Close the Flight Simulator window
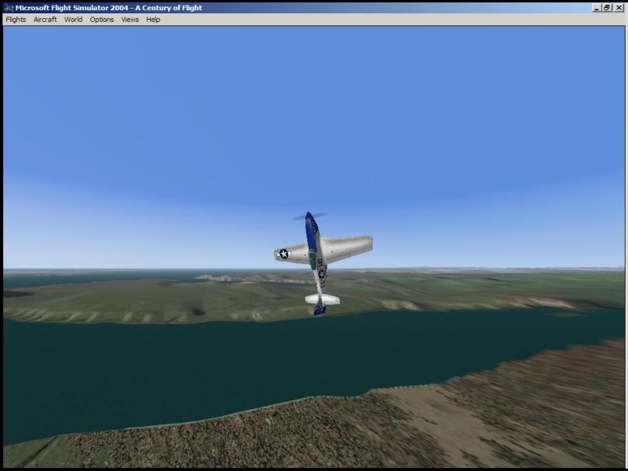Image resolution: width=628 pixels, height=471 pixels. click(x=619, y=8)
